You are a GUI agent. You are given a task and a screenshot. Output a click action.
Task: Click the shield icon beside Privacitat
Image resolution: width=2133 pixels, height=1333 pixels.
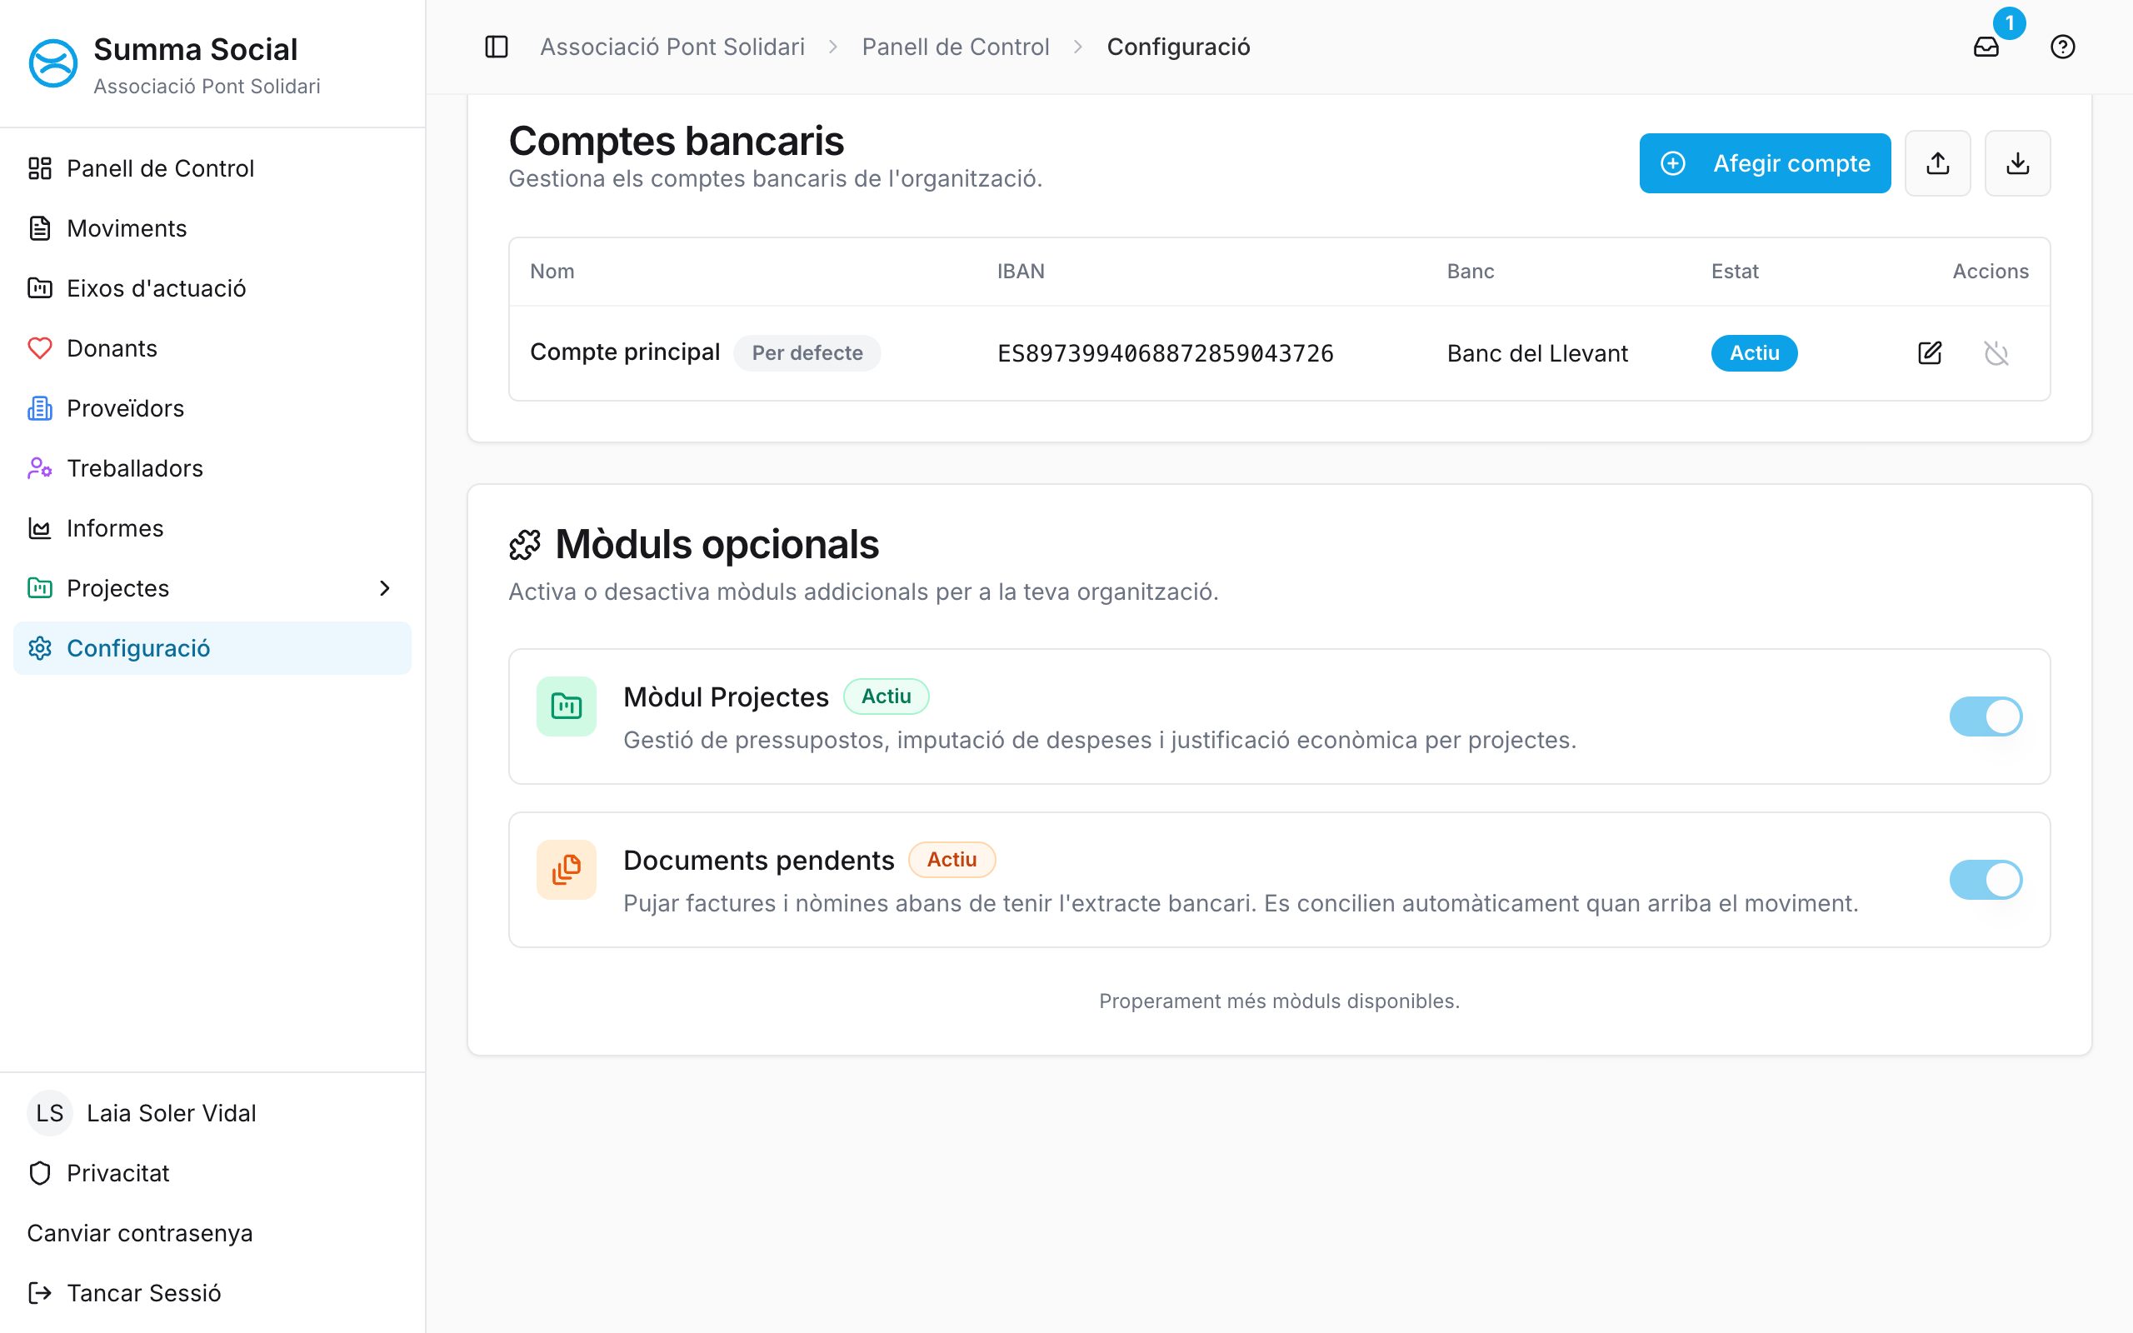click(40, 1172)
